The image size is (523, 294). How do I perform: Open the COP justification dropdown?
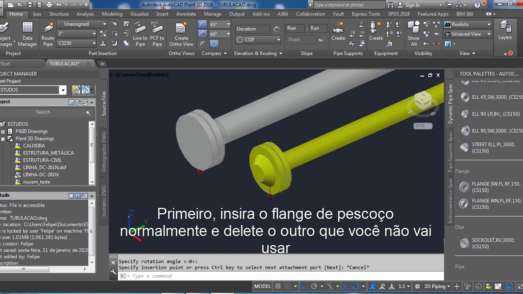(258, 40)
